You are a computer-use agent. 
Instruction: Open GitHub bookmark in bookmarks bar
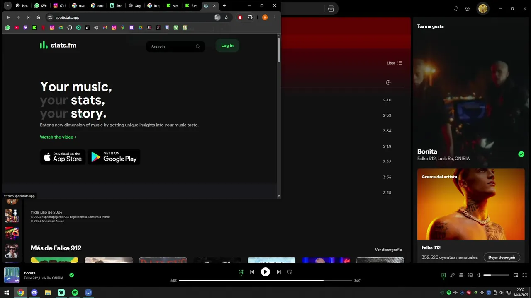click(x=70, y=28)
